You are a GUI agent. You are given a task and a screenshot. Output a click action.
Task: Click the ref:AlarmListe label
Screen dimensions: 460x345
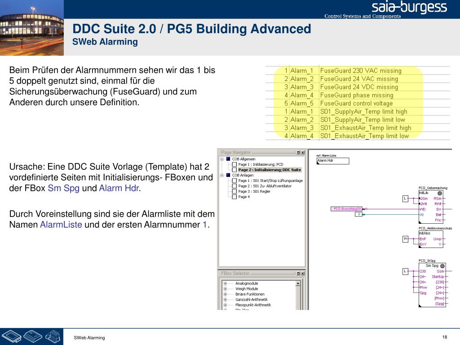pos(326,156)
